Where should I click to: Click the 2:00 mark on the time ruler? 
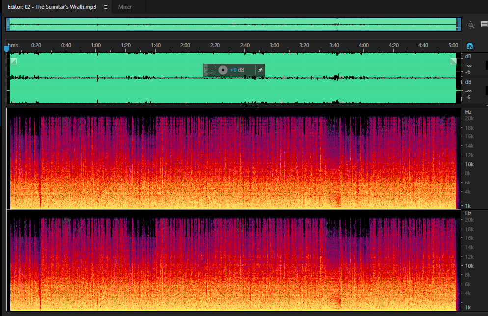[185, 46]
